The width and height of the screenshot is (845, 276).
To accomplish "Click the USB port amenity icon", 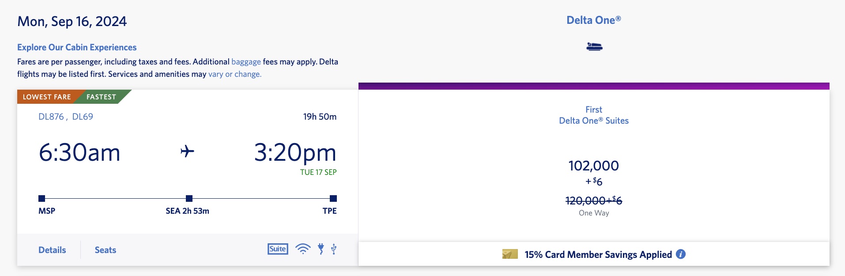I will tap(333, 249).
